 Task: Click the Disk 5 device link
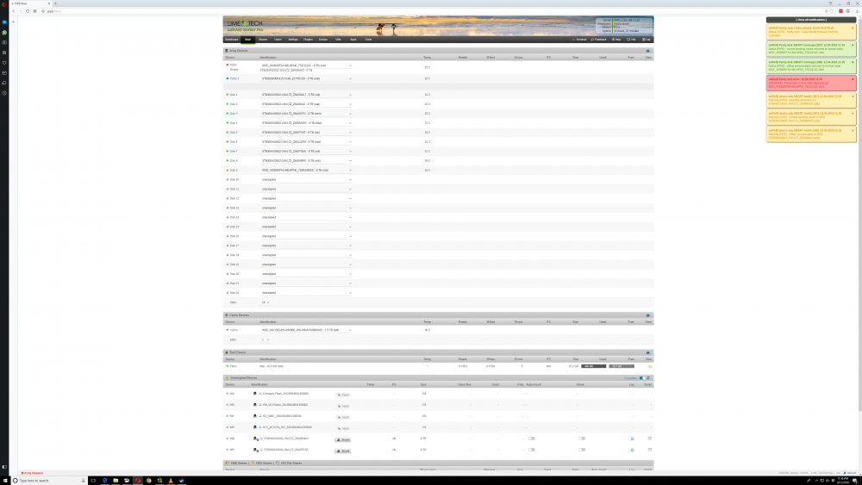tap(234, 133)
